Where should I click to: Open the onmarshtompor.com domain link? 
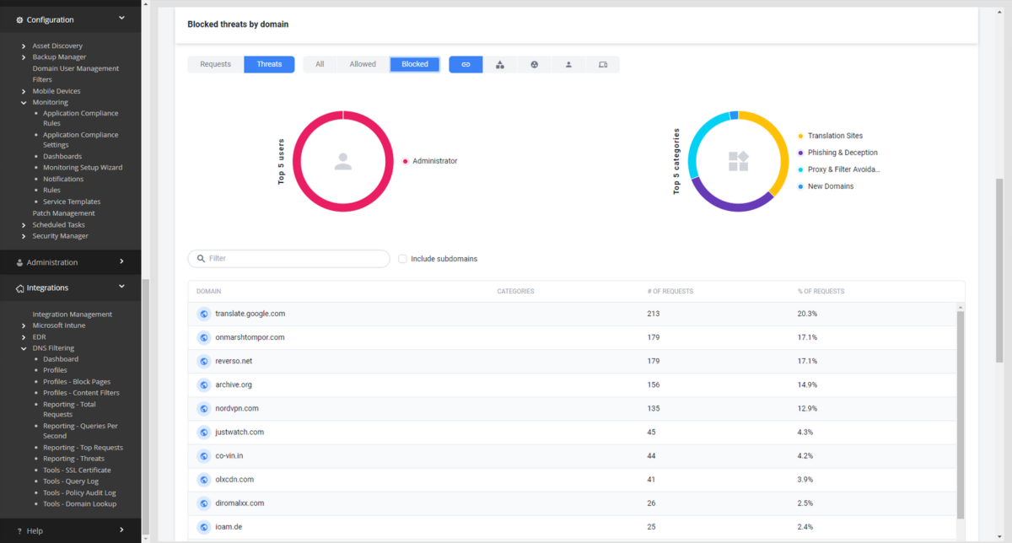coord(249,336)
